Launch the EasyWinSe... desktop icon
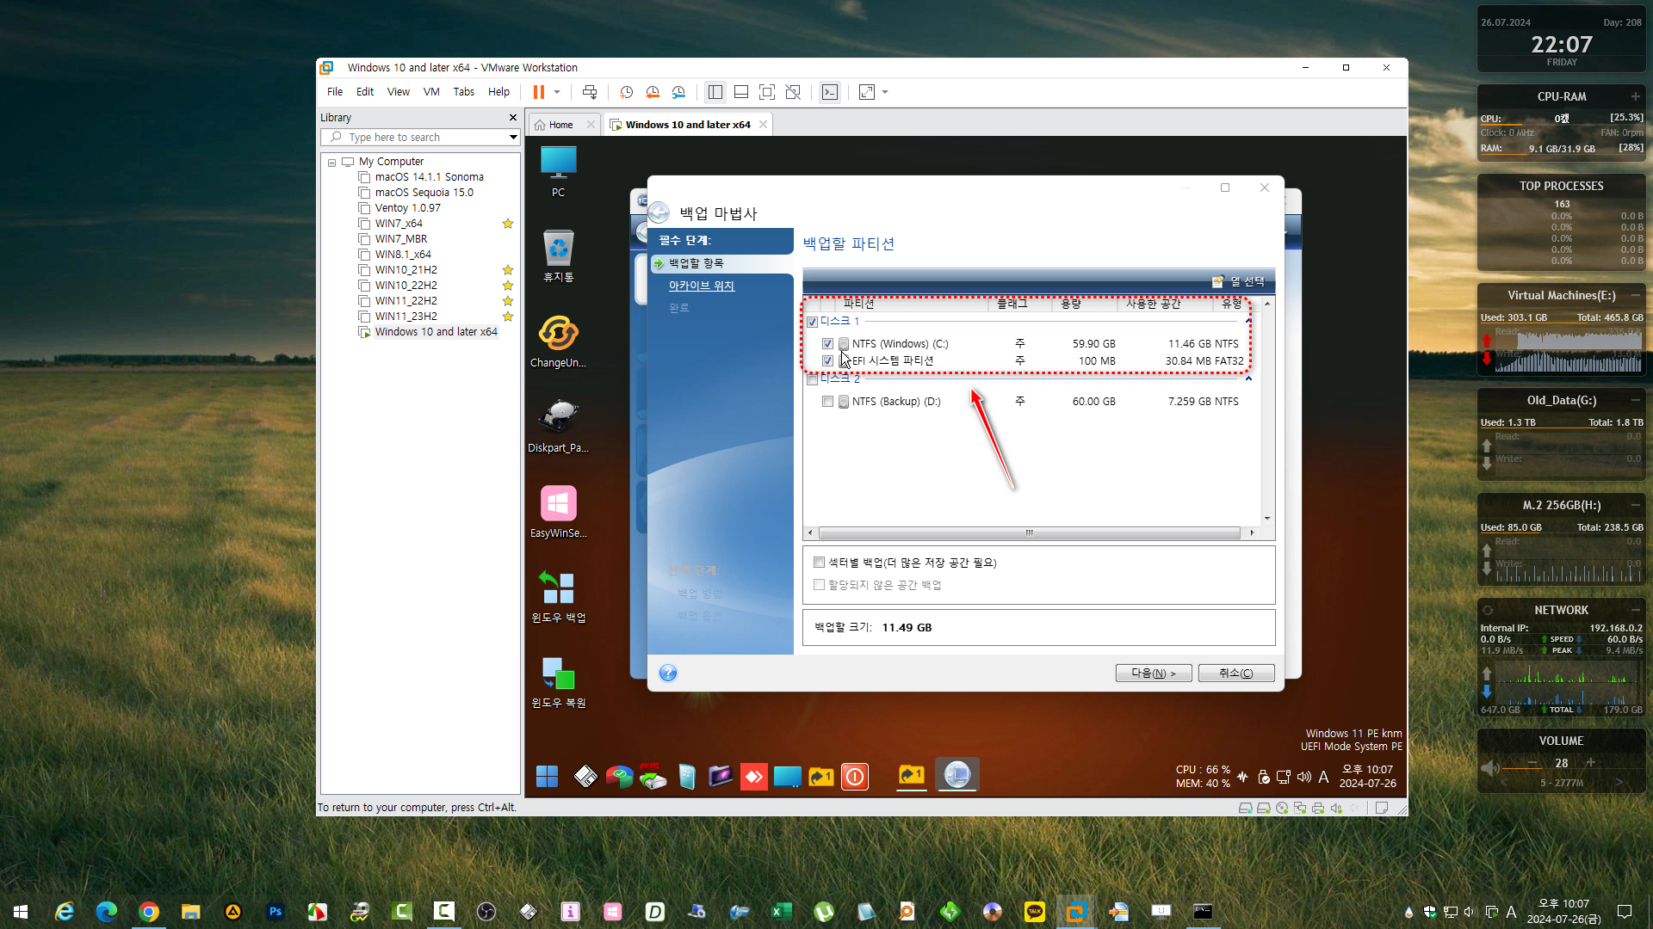This screenshot has width=1653, height=929. click(559, 512)
